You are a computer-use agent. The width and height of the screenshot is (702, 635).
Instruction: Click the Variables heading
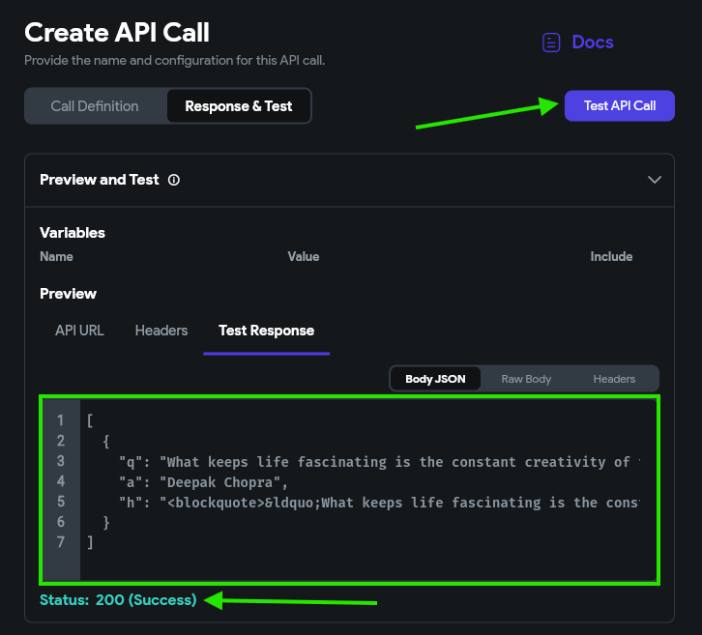click(73, 233)
